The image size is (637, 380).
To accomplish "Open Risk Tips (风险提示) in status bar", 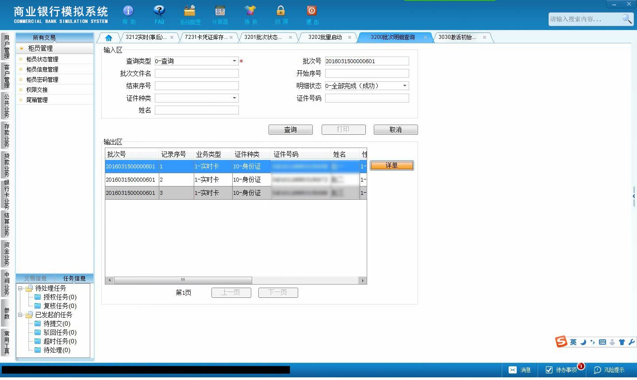I will pos(609,370).
